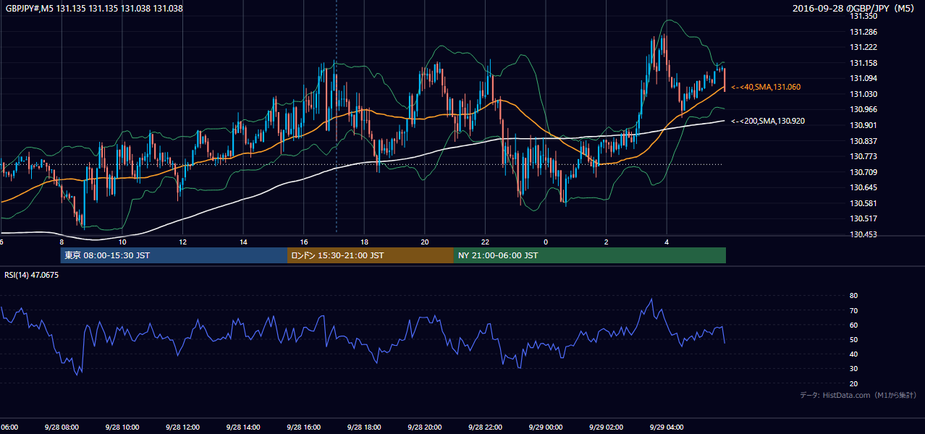Click price level 130.709
The height and width of the screenshot is (434, 925).
864,172
